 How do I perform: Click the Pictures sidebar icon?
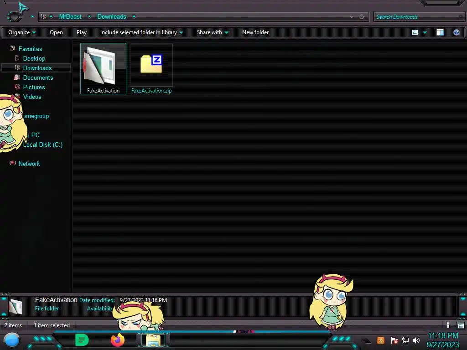[x=17, y=87]
